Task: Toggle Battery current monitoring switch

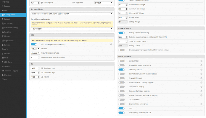Action: [121, 32]
